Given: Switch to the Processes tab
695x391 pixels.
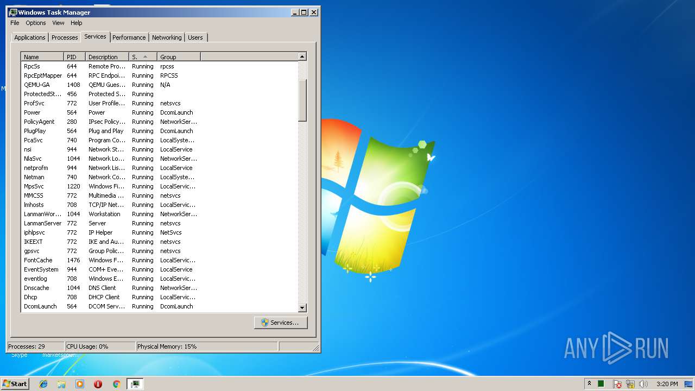Looking at the screenshot, I should 65,37.
